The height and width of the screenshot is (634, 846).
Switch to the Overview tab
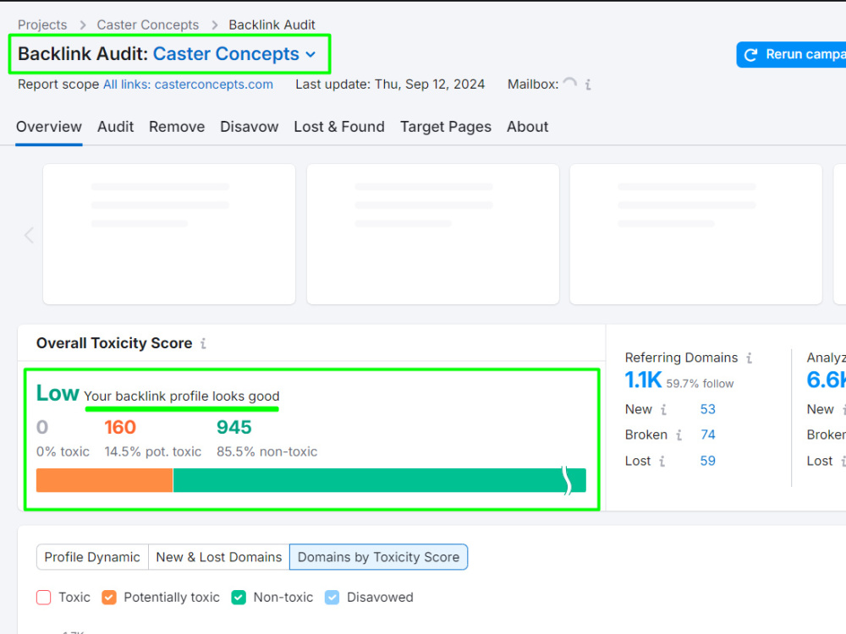click(x=49, y=127)
